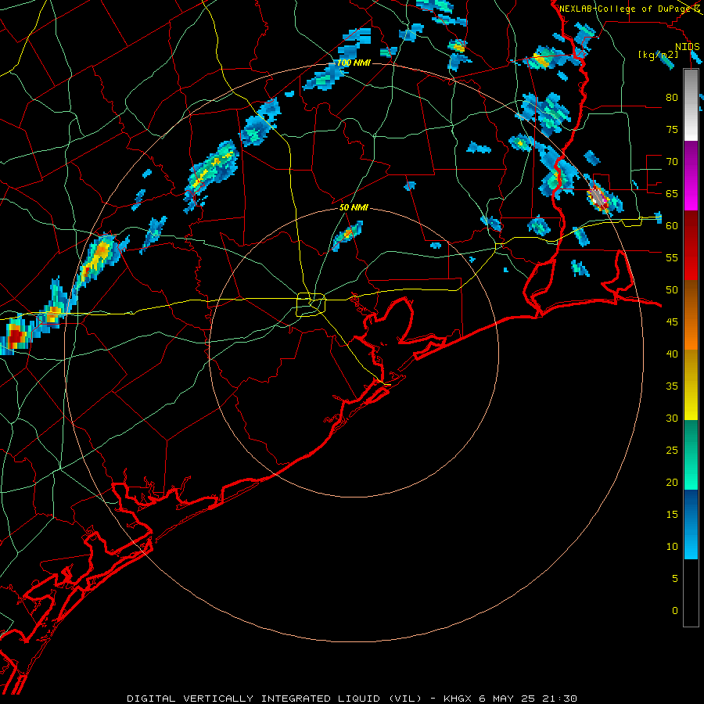Image resolution: width=704 pixels, height=704 pixels.
Task: Click the scale value 65
Action: (x=672, y=193)
